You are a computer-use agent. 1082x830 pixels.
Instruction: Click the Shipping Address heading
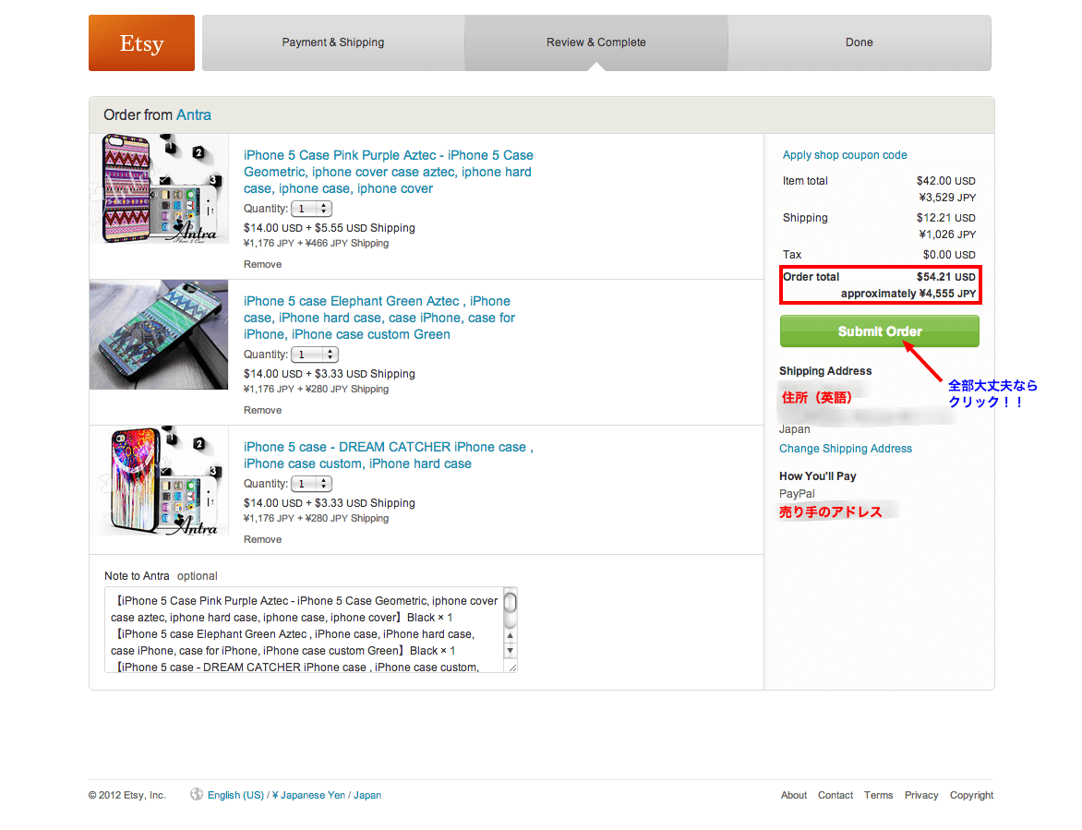coord(825,371)
